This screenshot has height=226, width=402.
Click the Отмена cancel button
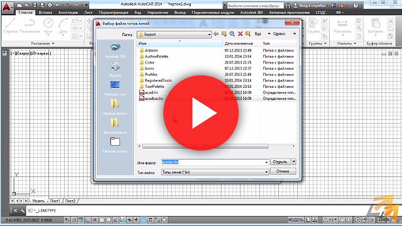(283, 171)
